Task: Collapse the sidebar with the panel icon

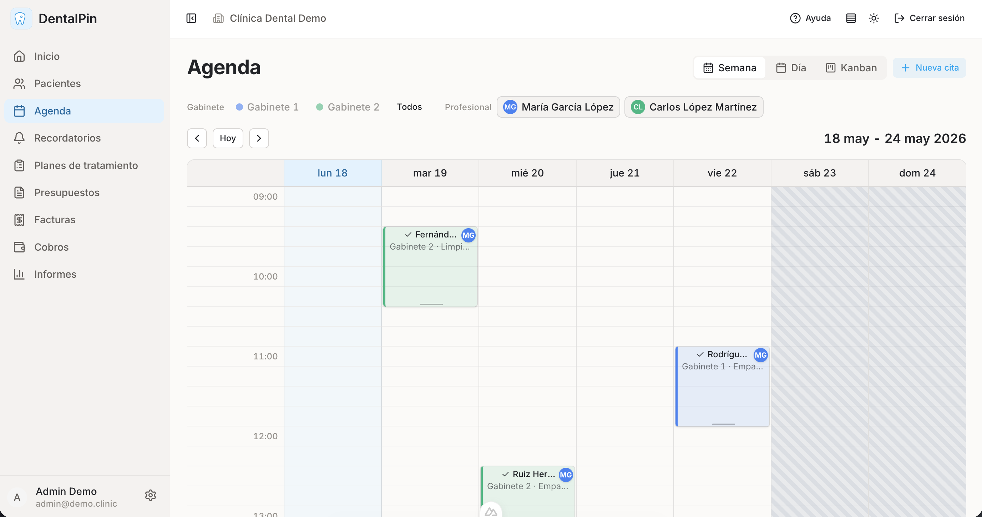Action: click(x=191, y=18)
